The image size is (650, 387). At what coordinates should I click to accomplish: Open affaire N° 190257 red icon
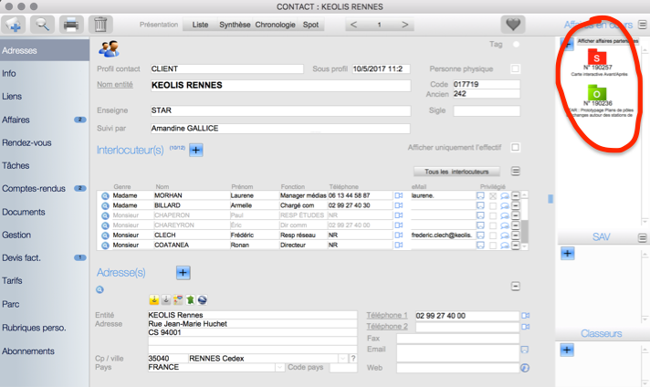point(597,58)
